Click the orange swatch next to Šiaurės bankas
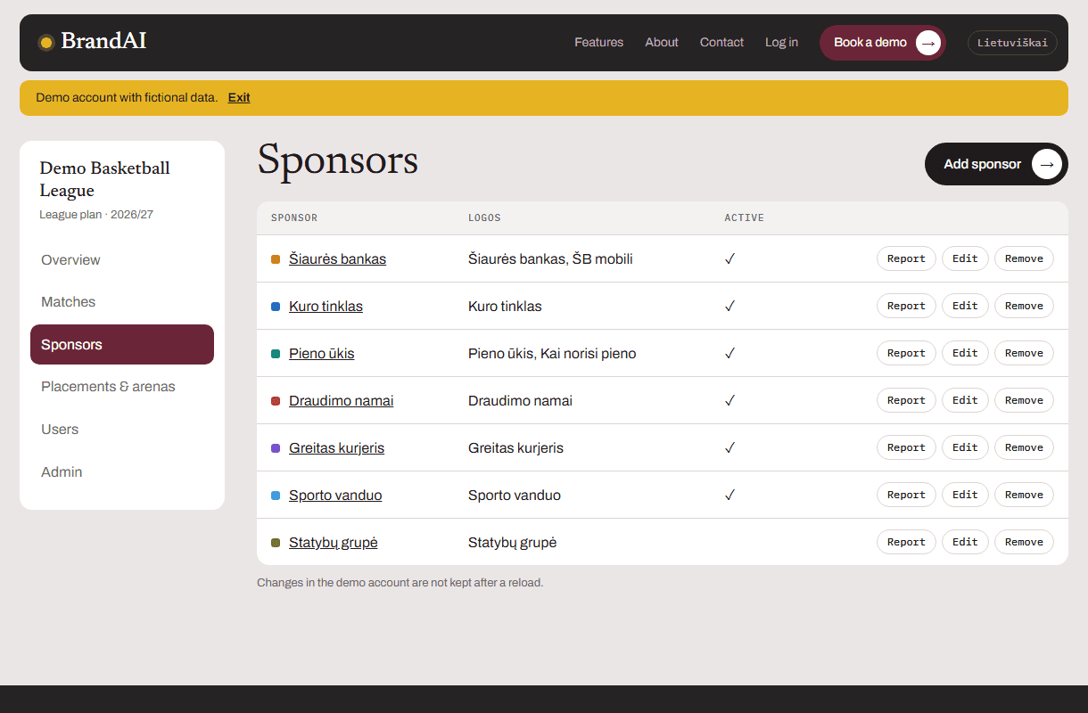This screenshot has width=1088, height=713. (x=276, y=259)
